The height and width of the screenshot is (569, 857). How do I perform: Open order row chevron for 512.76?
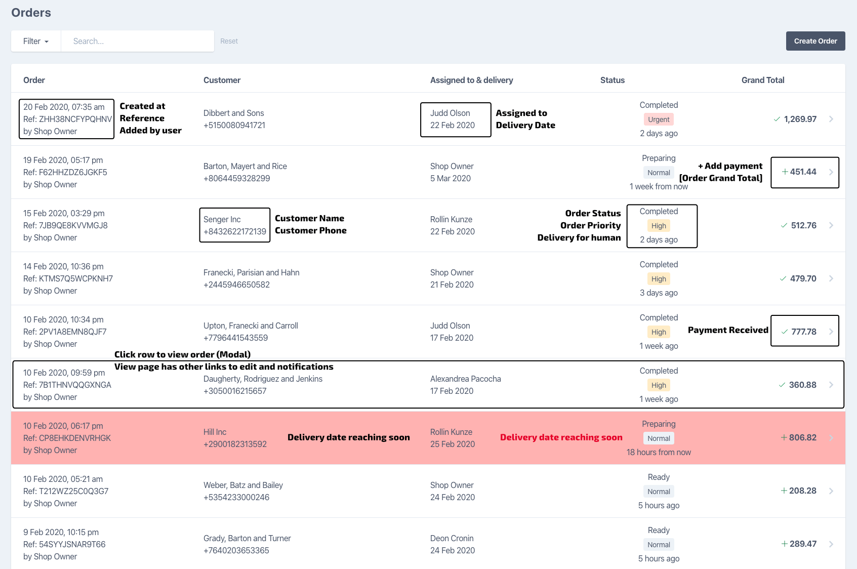(x=831, y=225)
